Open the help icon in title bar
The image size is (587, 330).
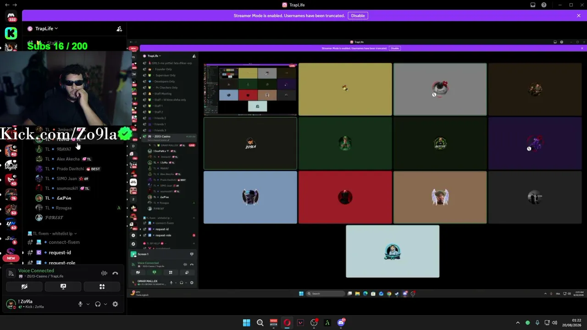544,5
